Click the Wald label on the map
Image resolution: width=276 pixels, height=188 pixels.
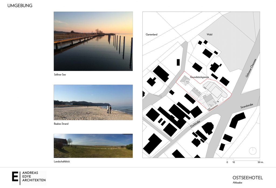pyautogui.click(x=210, y=35)
